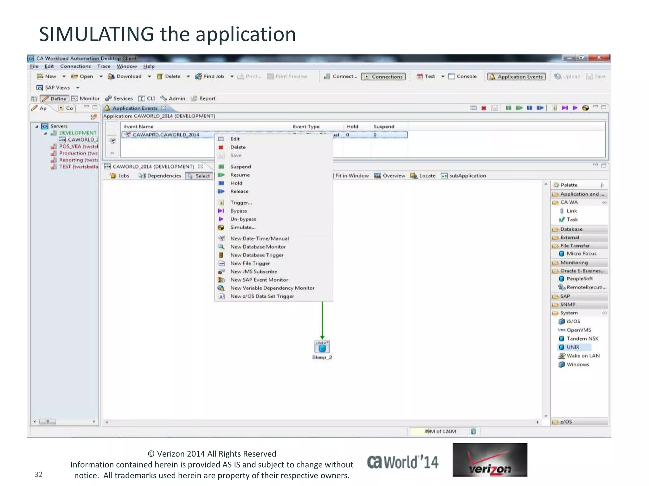Click the subApplication button
649x486 pixels.
463,176
